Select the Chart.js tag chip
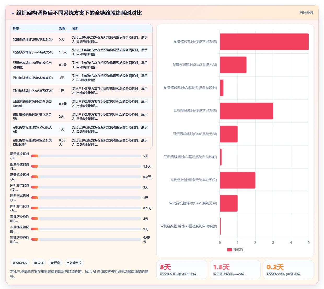Image resolution: width=324 pixels, height=289 pixels. [x=20, y=263]
